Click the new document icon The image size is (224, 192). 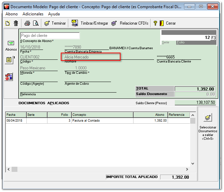click(x=8, y=23)
